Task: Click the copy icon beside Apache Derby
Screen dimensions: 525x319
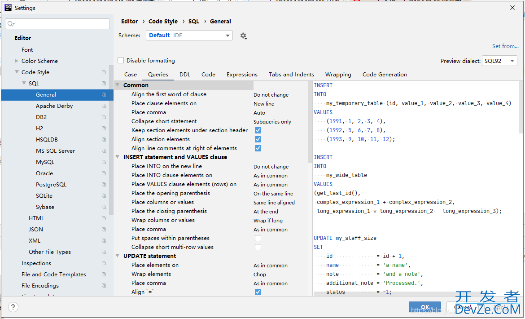Action: [x=104, y=106]
